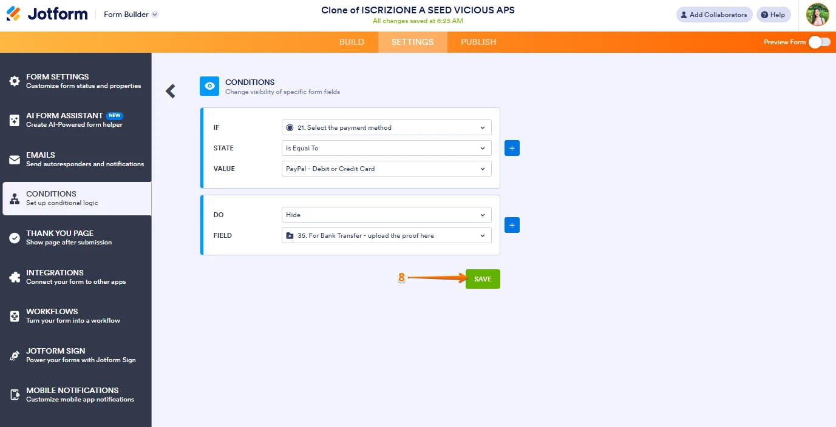Switch to the PUBLISH tab
The height and width of the screenshot is (427, 836).
(x=478, y=42)
